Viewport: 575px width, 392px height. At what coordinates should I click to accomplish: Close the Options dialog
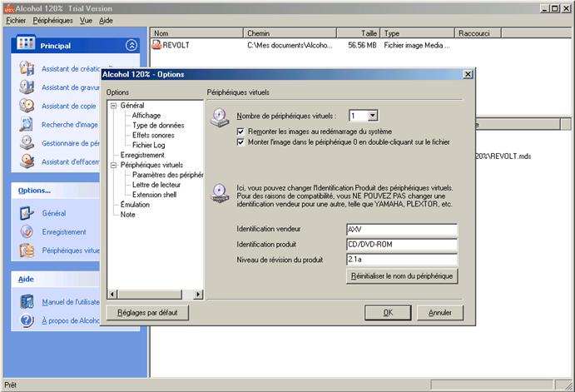(x=468, y=74)
